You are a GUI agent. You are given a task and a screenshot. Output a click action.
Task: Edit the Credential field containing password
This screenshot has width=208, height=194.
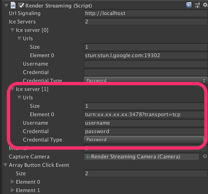coord(144,131)
